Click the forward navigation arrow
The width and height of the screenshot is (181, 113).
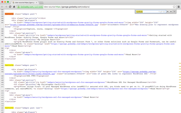(x=6, y=7)
